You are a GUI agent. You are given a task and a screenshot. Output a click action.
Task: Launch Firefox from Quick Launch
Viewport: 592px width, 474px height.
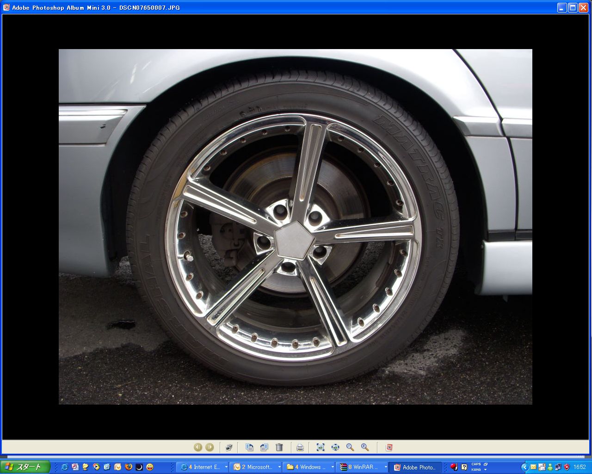coord(129,467)
